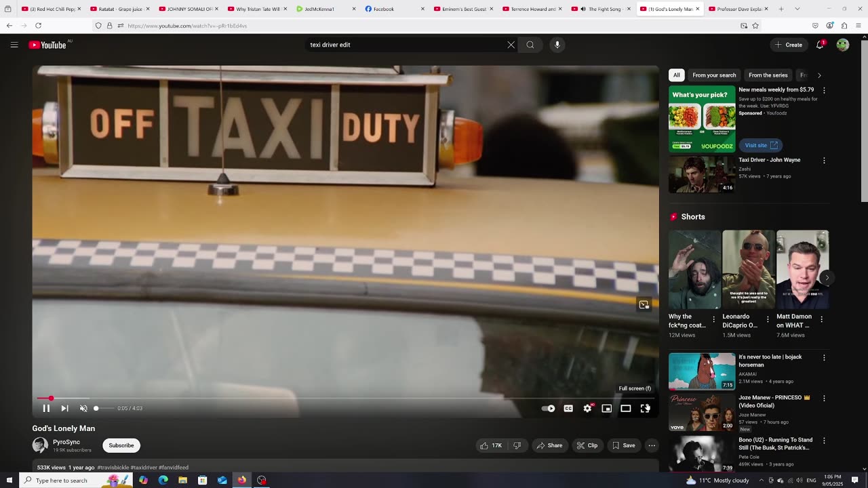Switch to theater mode
The image size is (868, 488).
[626, 408]
